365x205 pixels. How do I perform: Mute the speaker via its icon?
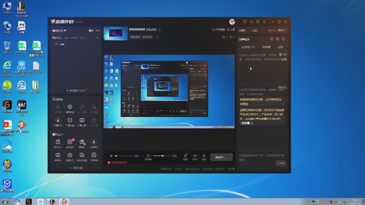pyautogui.click(x=147, y=156)
